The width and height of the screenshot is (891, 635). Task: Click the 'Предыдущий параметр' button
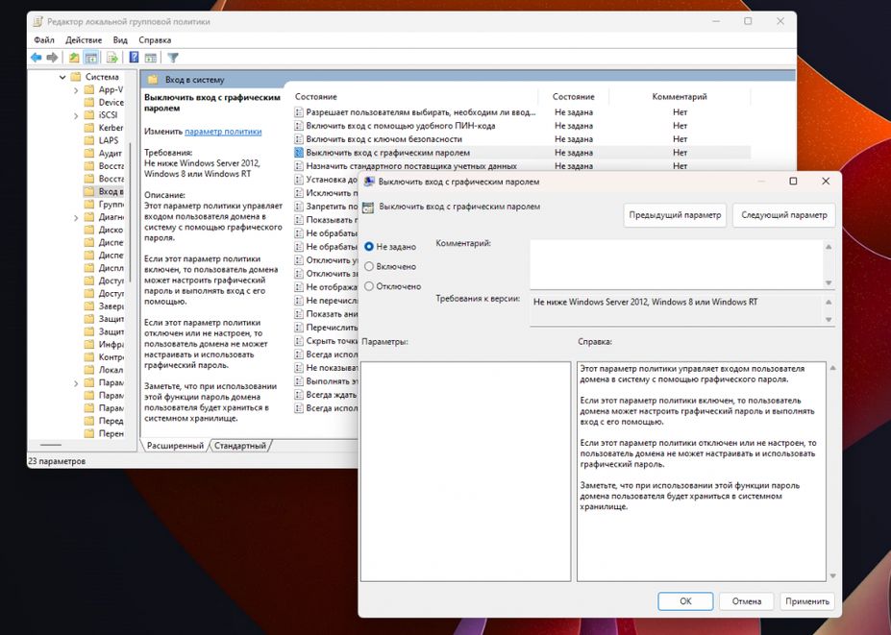point(675,215)
